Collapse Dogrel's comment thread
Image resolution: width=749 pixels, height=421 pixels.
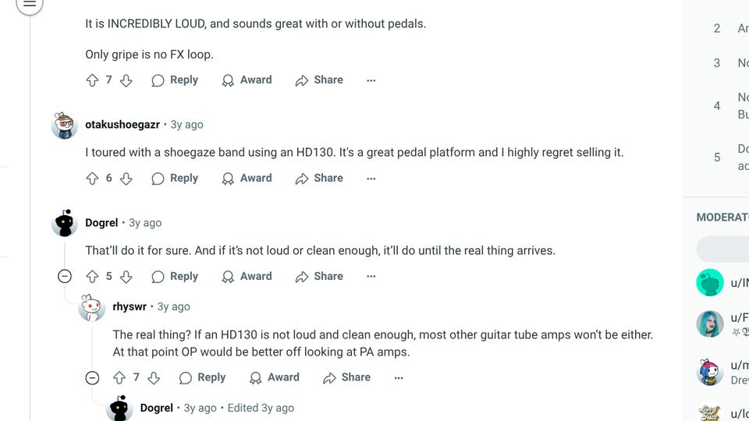click(65, 277)
